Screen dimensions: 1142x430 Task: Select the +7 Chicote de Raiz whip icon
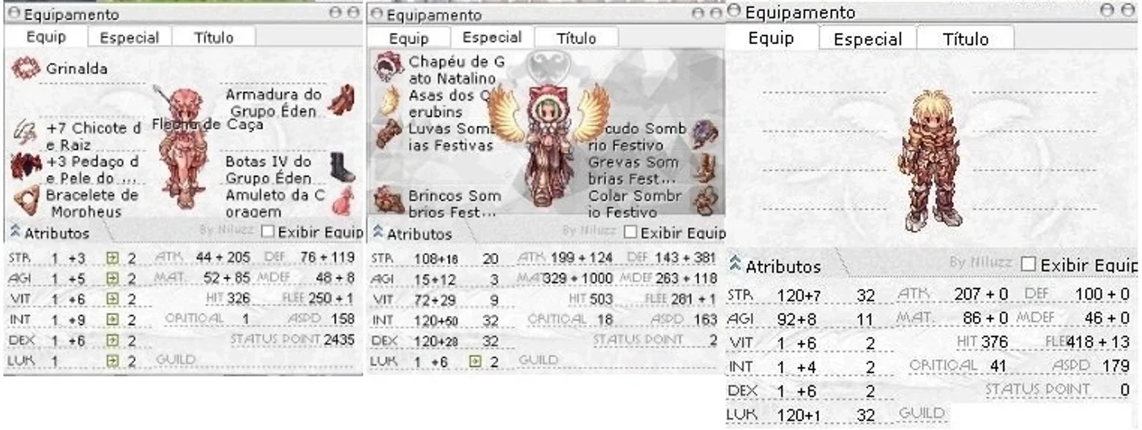[x=24, y=132]
